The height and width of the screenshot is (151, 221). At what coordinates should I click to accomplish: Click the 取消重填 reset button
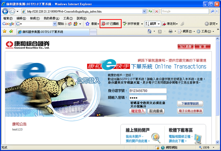tap(156, 111)
